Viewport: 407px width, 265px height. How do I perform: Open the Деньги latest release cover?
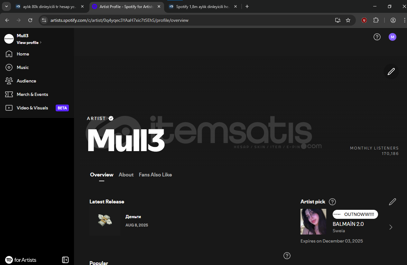tap(105, 220)
